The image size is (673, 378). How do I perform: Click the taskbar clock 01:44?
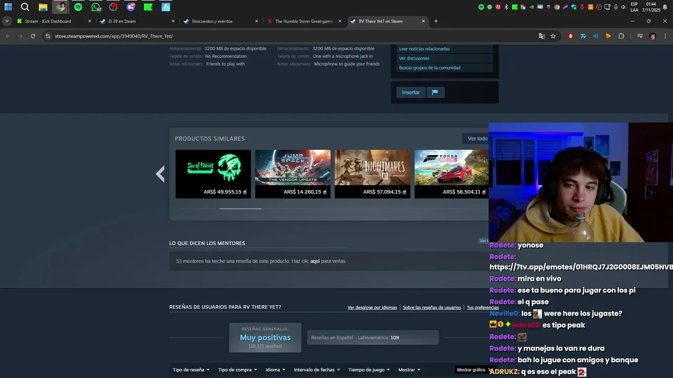(x=651, y=7)
